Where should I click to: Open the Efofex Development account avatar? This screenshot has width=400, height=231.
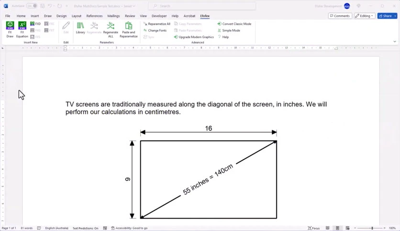click(x=347, y=6)
